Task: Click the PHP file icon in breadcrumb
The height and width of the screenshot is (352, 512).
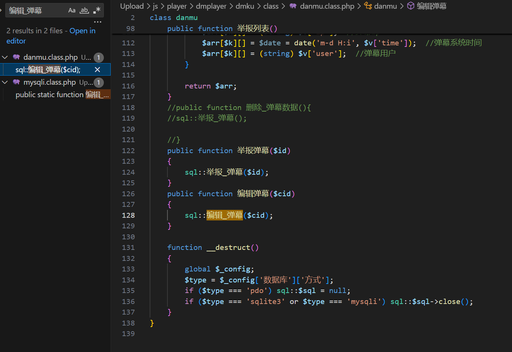Action: click(x=293, y=6)
